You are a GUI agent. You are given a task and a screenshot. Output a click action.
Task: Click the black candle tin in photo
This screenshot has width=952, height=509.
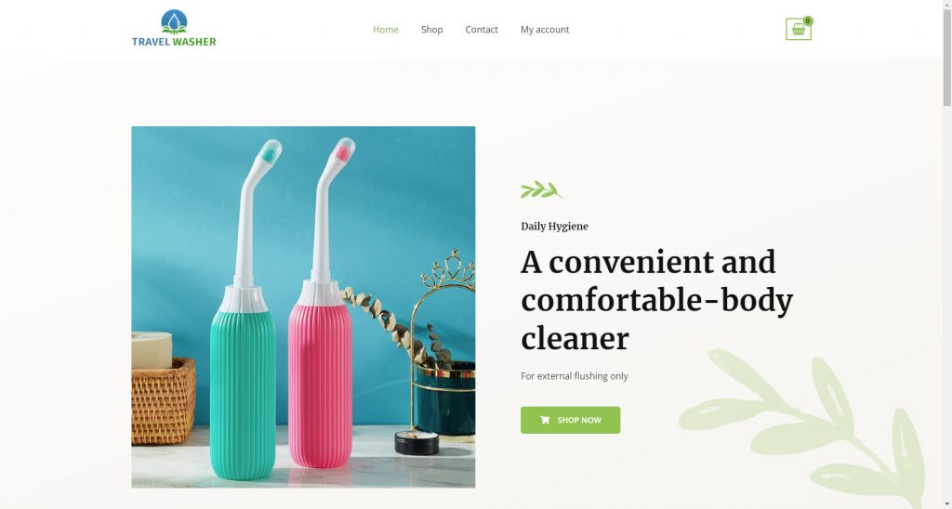pyautogui.click(x=416, y=442)
